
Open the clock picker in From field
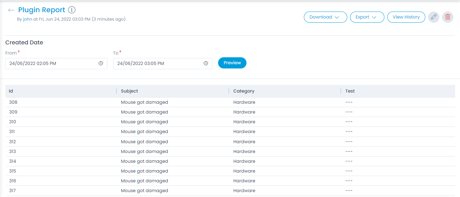point(101,64)
